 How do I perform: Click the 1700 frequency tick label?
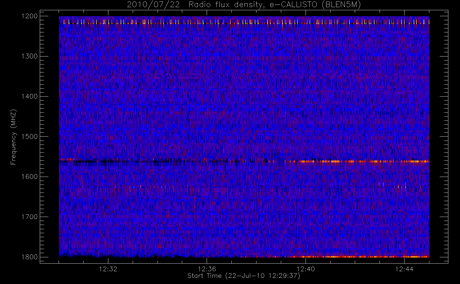click(30, 217)
